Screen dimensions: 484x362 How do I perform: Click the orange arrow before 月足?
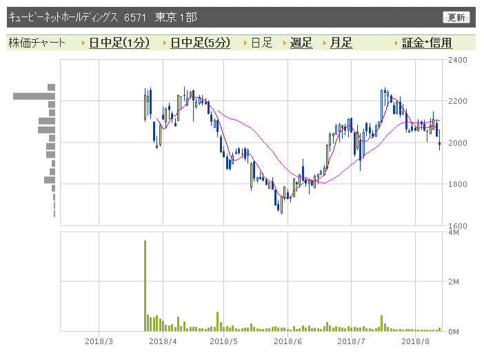point(325,43)
